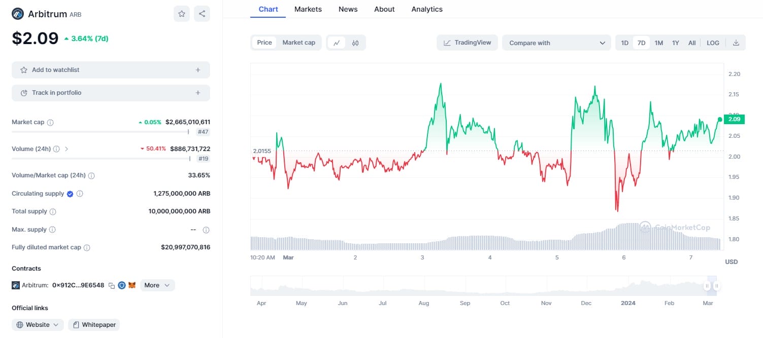Viewport: 763px width, 338px height.
Task: Enable LOG scale on the chart
Action: coord(713,43)
